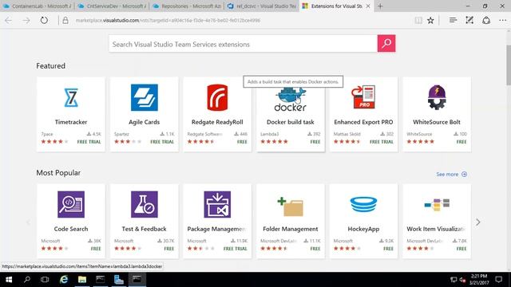Go back using the browser back arrow
The image size is (511, 287).
pos(9,20)
